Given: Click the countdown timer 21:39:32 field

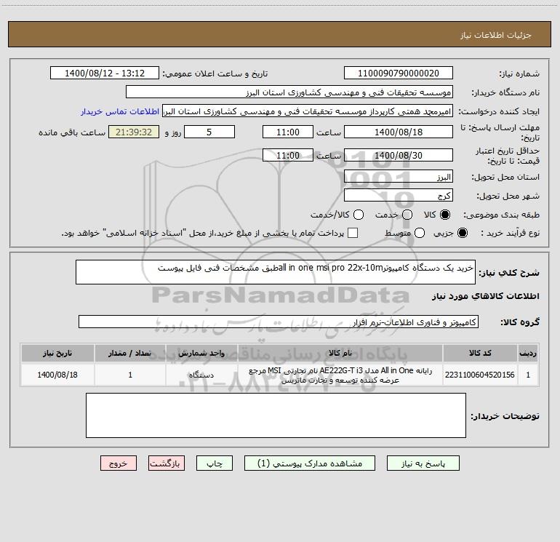Looking at the screenshot, I should coord(134,132).
